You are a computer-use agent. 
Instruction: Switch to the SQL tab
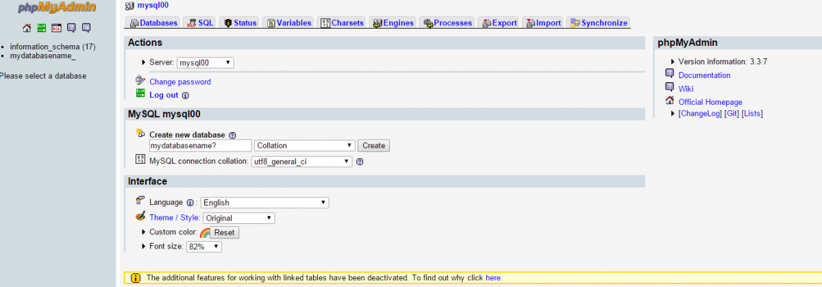click(x=199, y=23)
